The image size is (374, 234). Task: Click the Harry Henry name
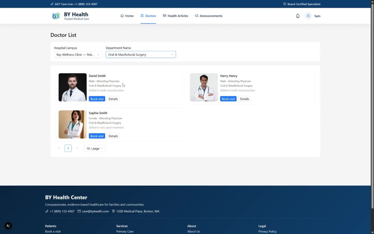click(x=229, y=76)
